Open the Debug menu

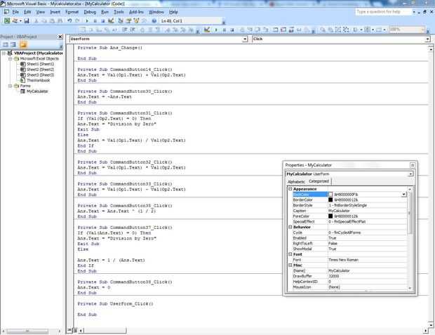pos(90,12)
